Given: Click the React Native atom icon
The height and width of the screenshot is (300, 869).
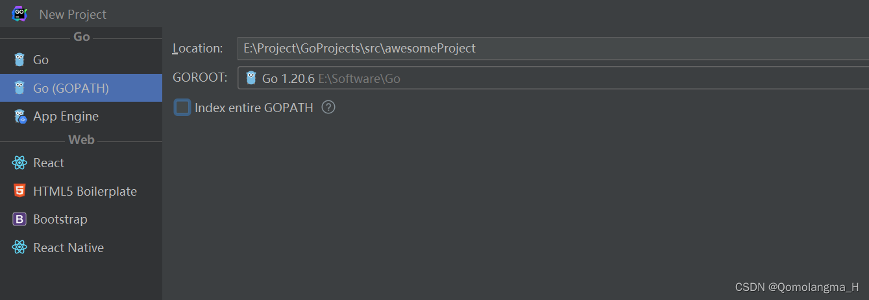Looking at the screenshot, I should coord(19,248).
